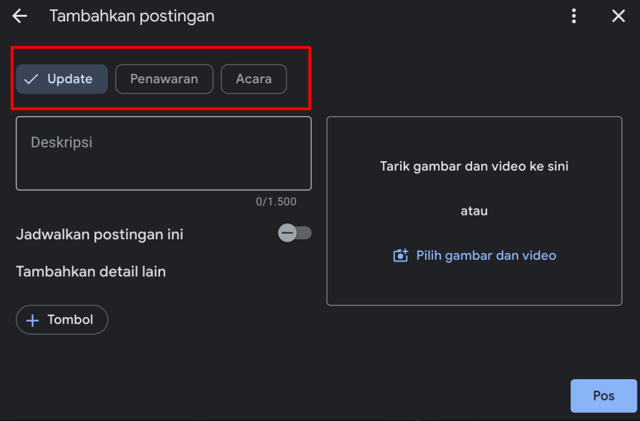
Task: Open the three-dot more options menu
Action: (x=574, y=16)
